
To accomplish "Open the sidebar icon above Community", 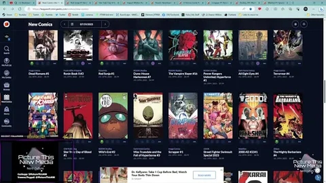I will (7, 111).
